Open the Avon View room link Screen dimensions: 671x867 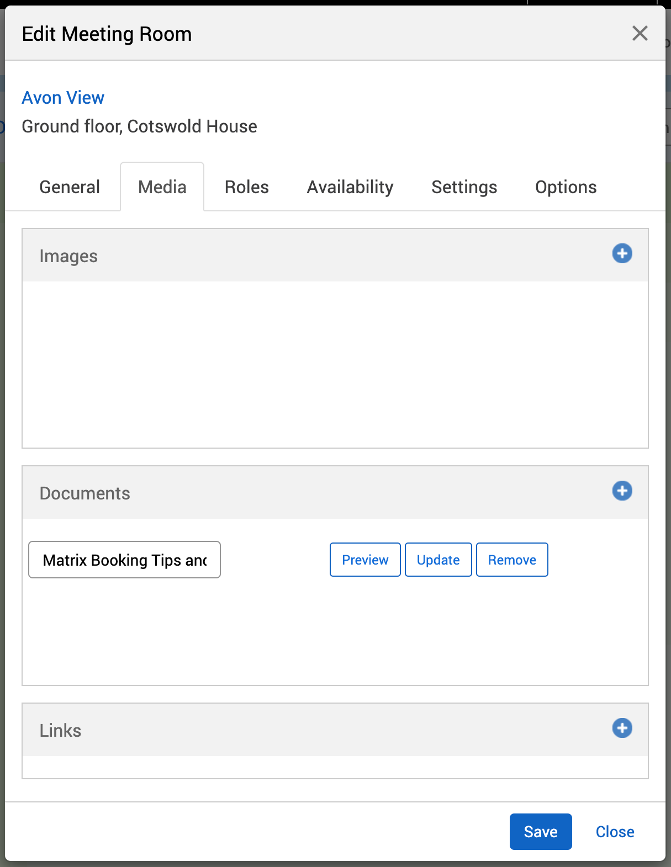(x=63, y=98)
